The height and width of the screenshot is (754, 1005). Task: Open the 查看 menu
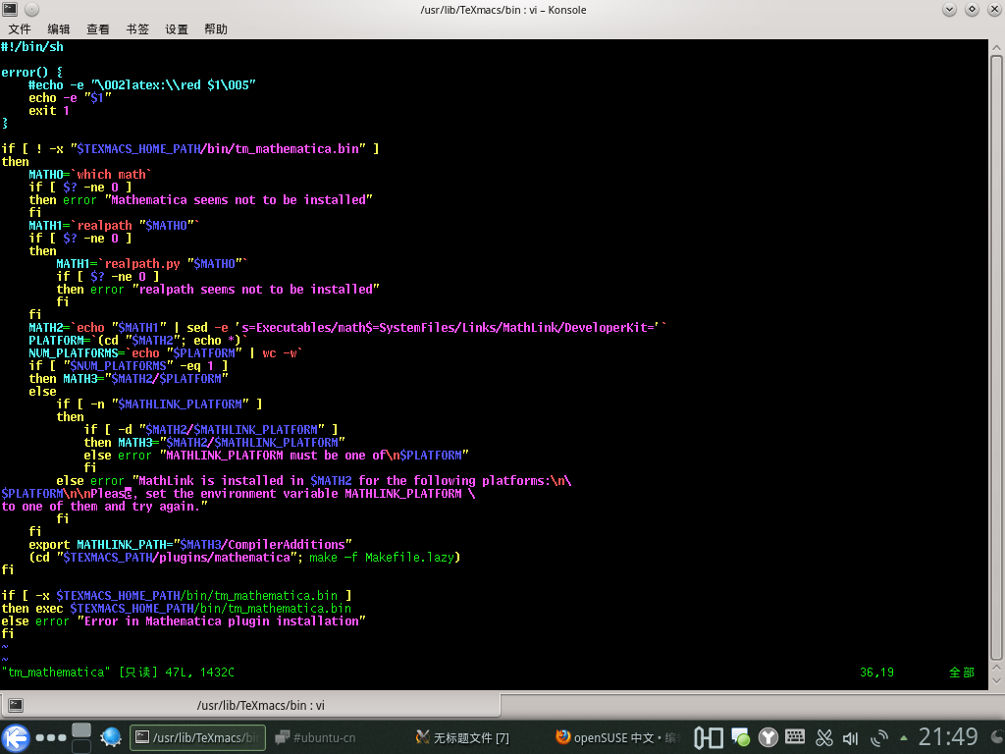click(97, 29)
